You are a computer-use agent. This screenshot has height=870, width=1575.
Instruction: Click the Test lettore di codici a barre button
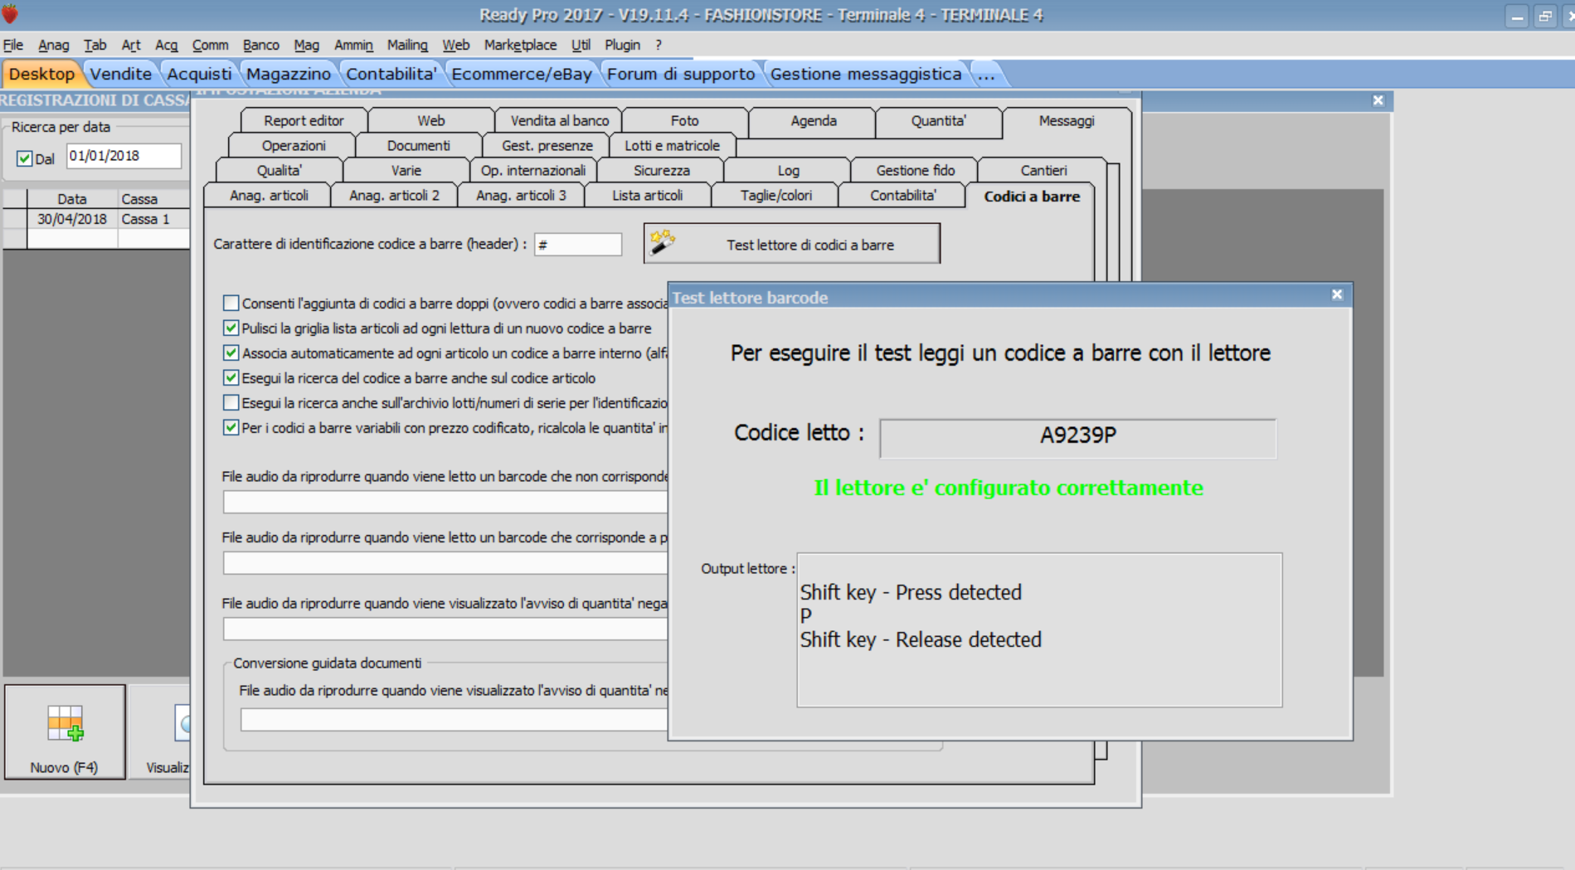click(x=792, y=244)
